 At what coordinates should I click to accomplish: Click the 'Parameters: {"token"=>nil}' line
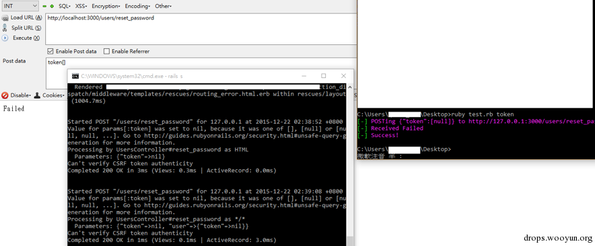pyautogui.click(x=120, y=157)
